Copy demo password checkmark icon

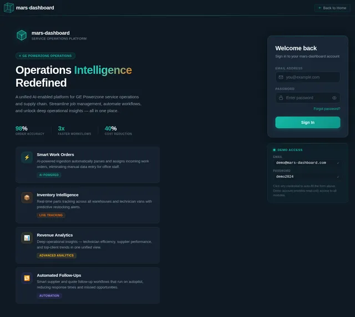[x=338, y=177]
